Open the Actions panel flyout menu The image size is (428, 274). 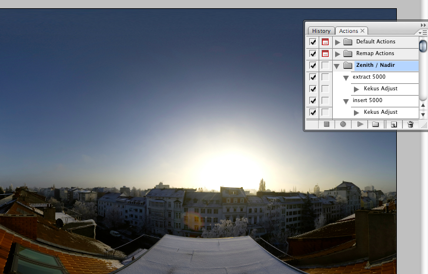coord(423,32)
